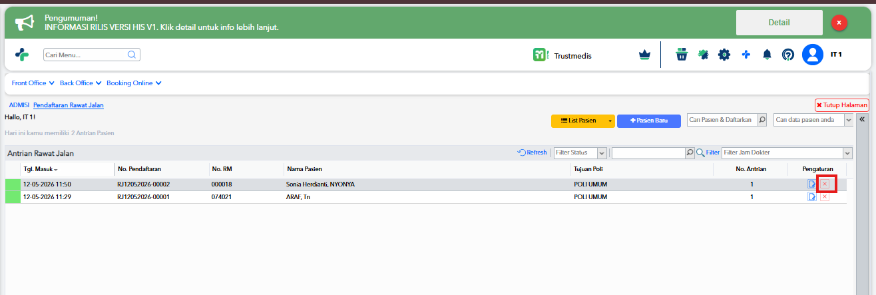Click the magnifier in the Cari Menu box
Image resolution: width=876 pixels, height=295 pixels.
tap(132, 55)
